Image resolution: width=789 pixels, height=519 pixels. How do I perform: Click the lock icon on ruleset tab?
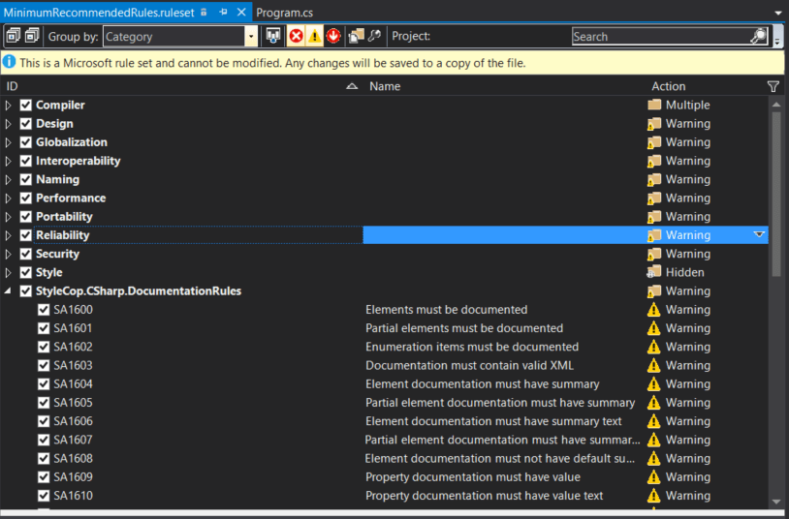204,12
